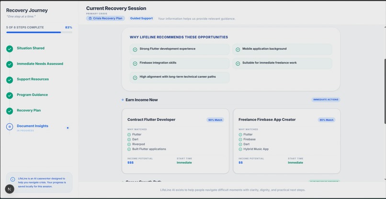Click check icon beside High alignment with long-term paths

pos(135,77)
